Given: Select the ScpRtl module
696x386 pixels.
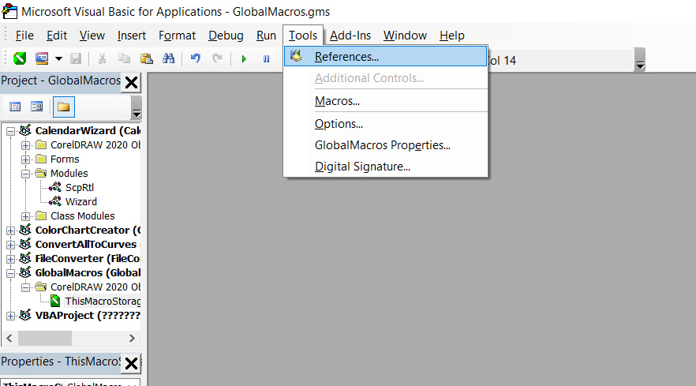Looking at the screenshot, I should coord(80,187).
